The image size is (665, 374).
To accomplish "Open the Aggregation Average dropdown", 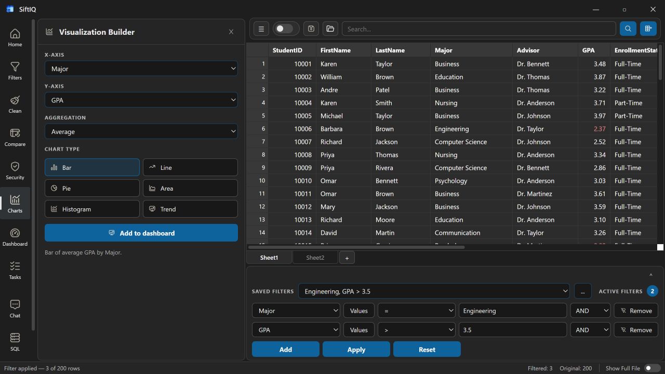I will (141, 131).
